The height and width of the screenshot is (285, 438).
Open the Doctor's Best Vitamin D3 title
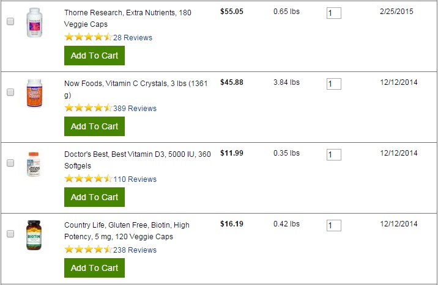pos(138,160)
